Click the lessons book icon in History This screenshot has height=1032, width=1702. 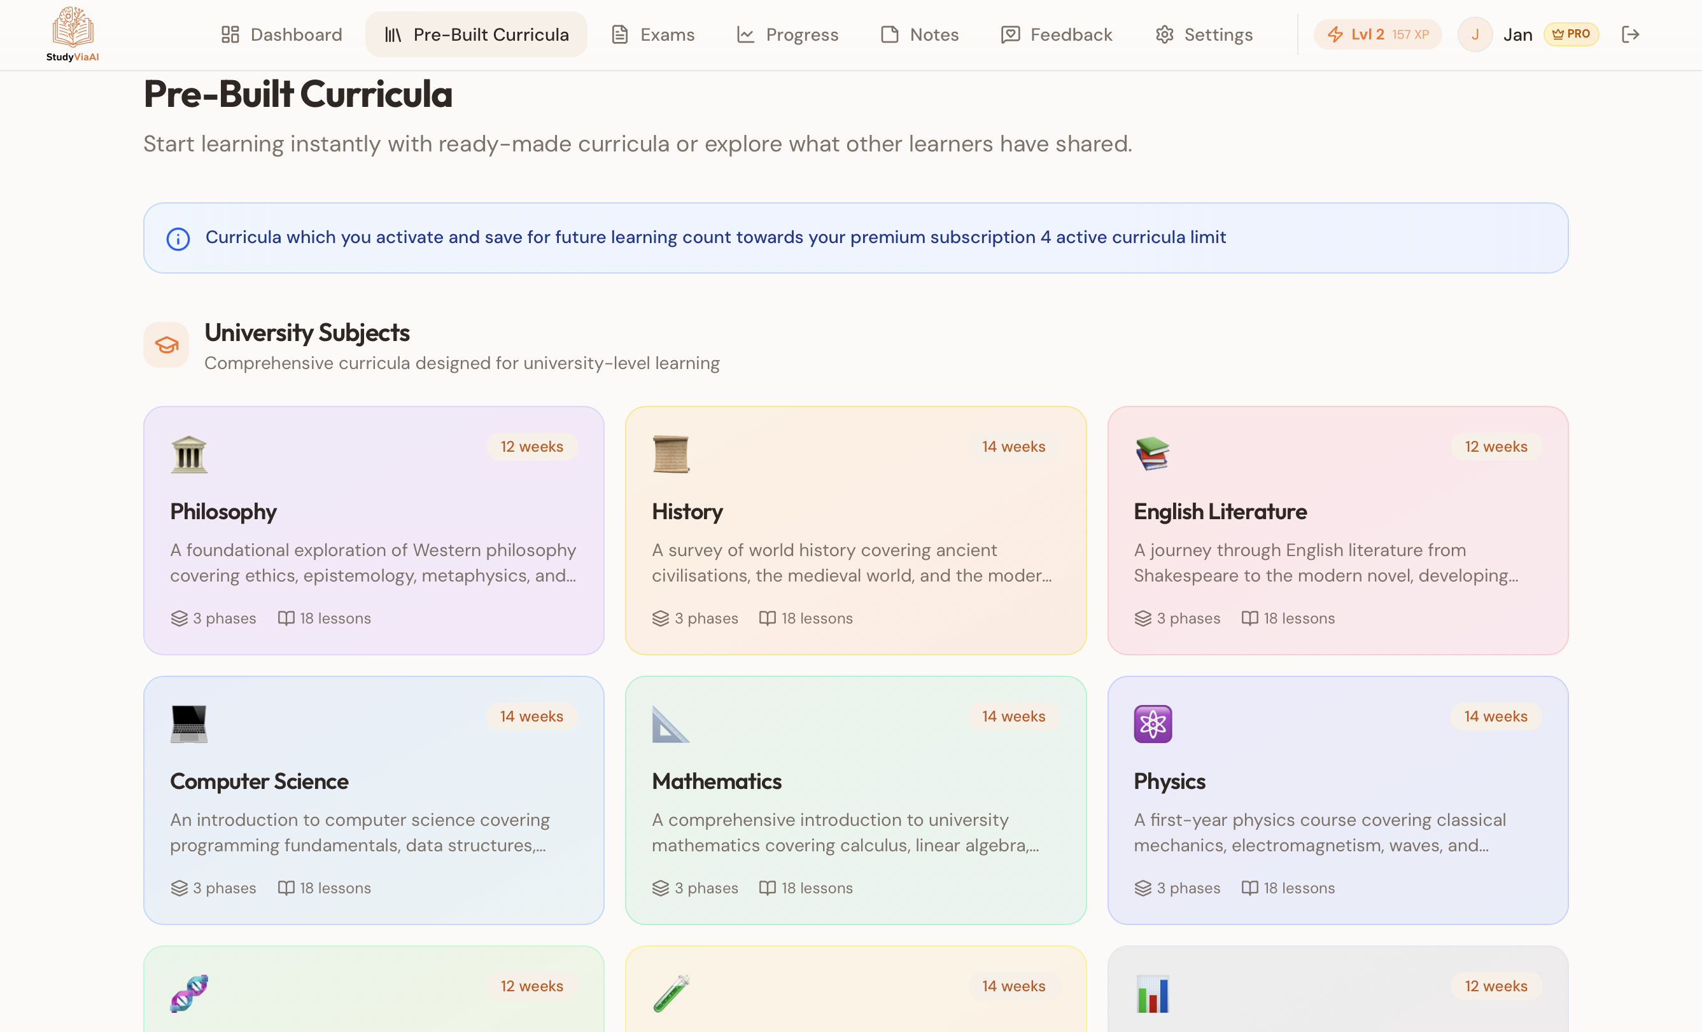(x=768, y=618)
